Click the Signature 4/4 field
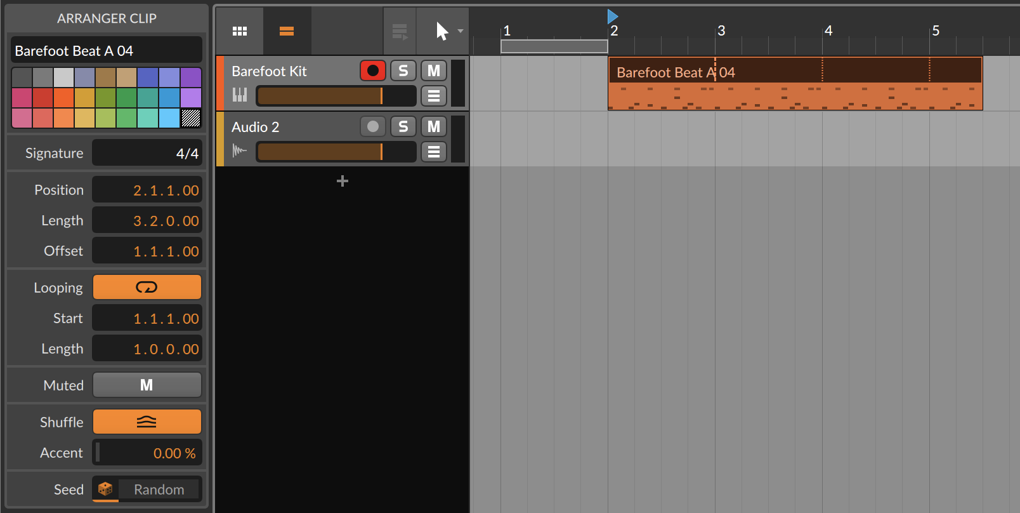Viewport: 1020px width, 513px height. [x=147, y=153]
